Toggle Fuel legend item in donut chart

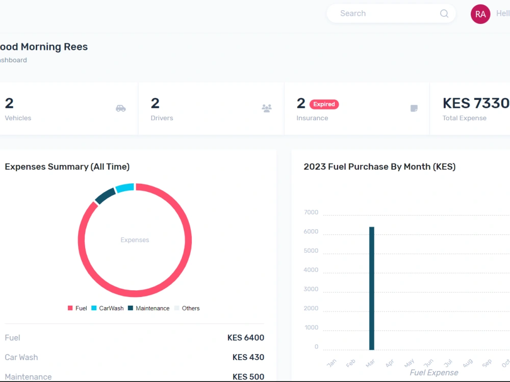pyautogui.click(x=78, y=308)
